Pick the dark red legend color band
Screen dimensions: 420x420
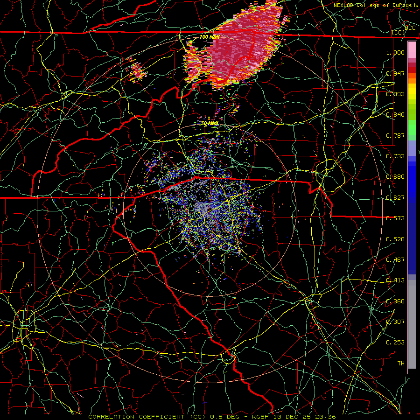(412, 70)
